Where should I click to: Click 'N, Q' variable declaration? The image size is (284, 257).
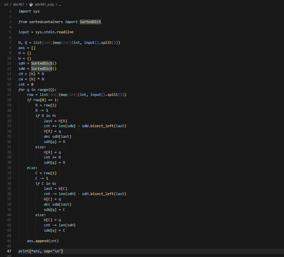pos(23,43)
